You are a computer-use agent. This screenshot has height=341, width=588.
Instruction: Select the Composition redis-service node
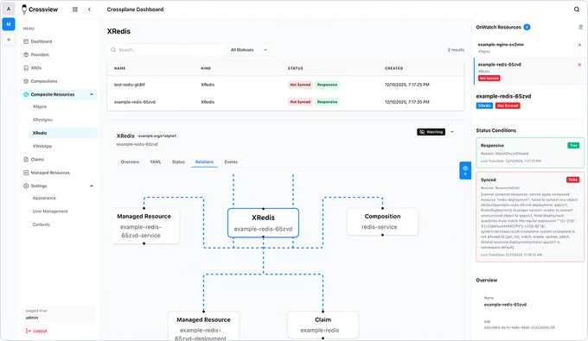382,222
